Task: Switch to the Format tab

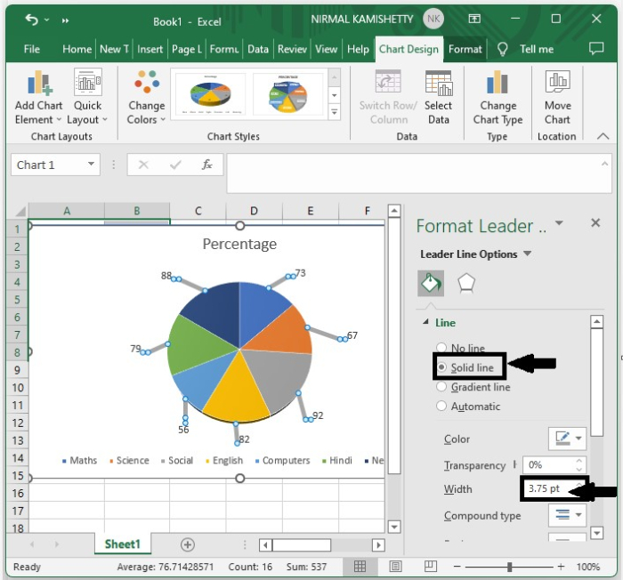Action: pyautogui.click(x=465, y=49)
